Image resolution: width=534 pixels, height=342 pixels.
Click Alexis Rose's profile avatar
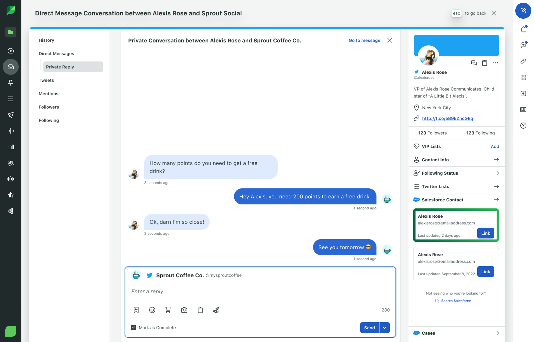(x=429, y=56)
